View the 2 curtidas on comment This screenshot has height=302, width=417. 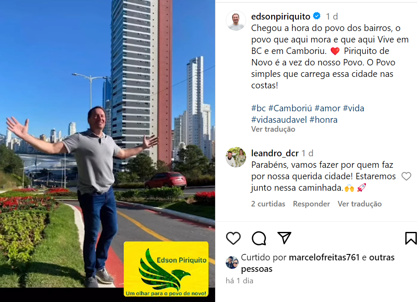pyautogui.click(x=268, y=204)
